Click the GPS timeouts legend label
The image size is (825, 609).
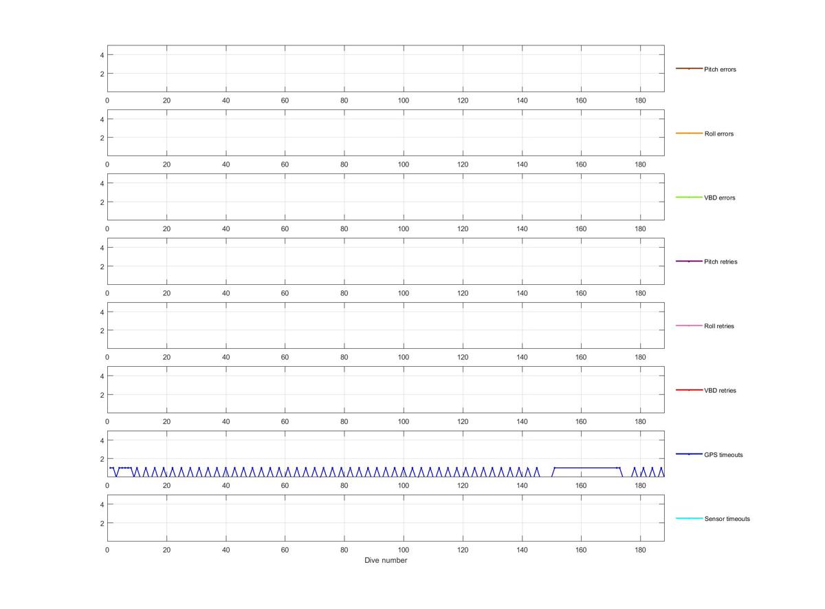pyautogui.click(x=723, y=455)
